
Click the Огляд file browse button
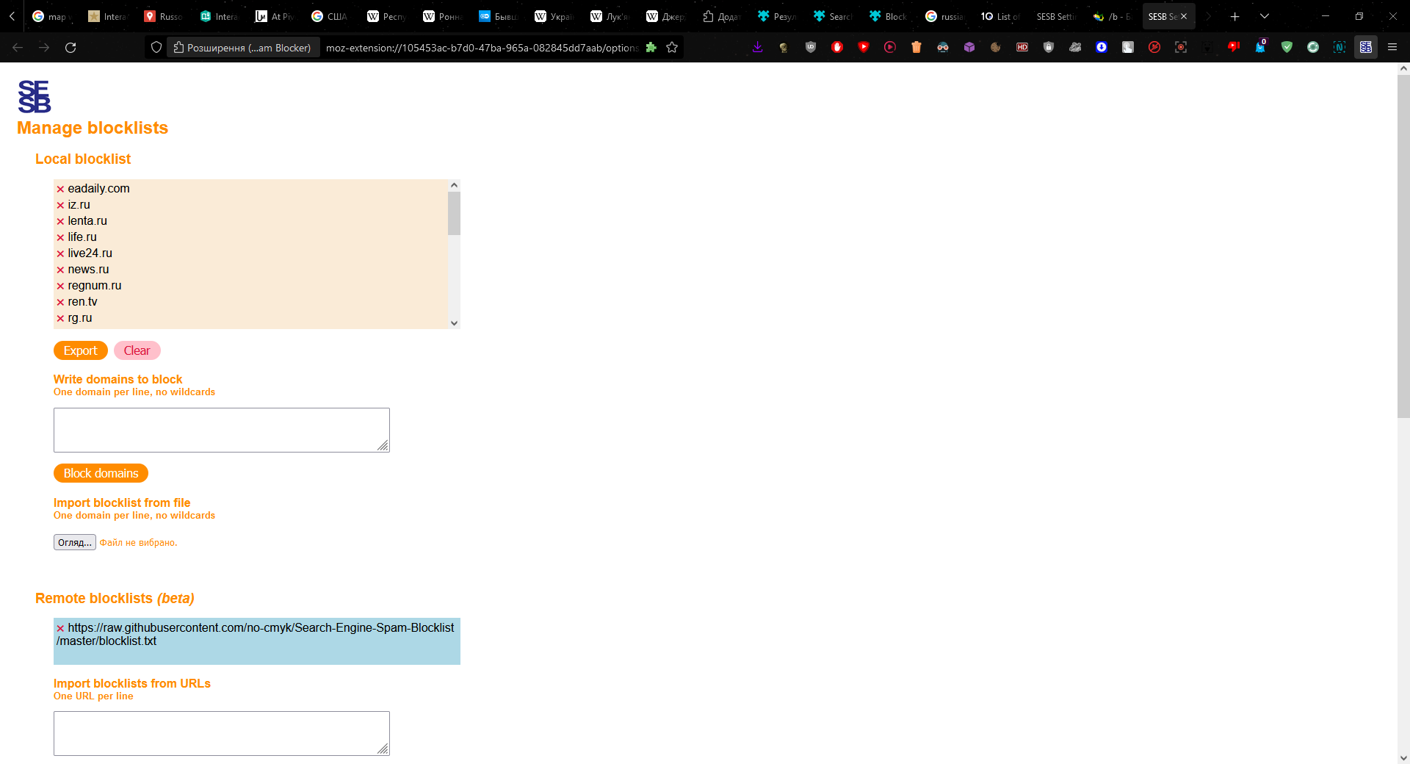[x=75, y=542]
